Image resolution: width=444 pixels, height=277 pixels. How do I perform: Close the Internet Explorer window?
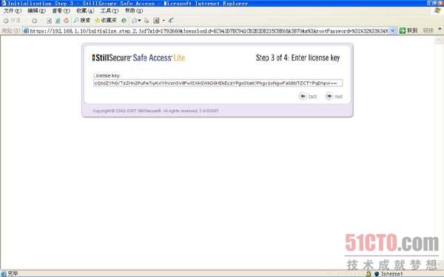(x=441, y=3)
